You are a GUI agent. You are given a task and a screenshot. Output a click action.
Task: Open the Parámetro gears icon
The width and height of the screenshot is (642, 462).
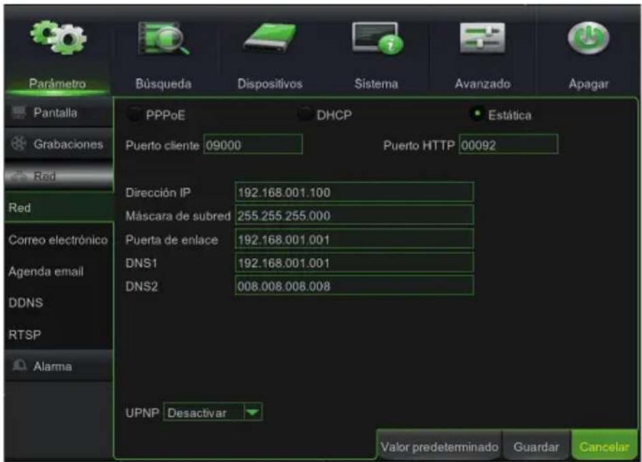click(x=58, y=37)
